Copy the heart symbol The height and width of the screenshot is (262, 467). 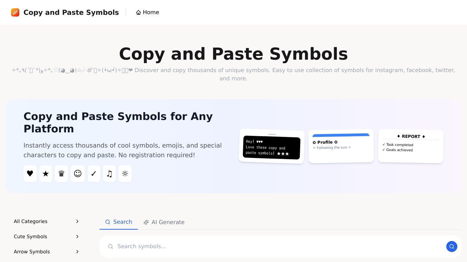pos(30,174)
